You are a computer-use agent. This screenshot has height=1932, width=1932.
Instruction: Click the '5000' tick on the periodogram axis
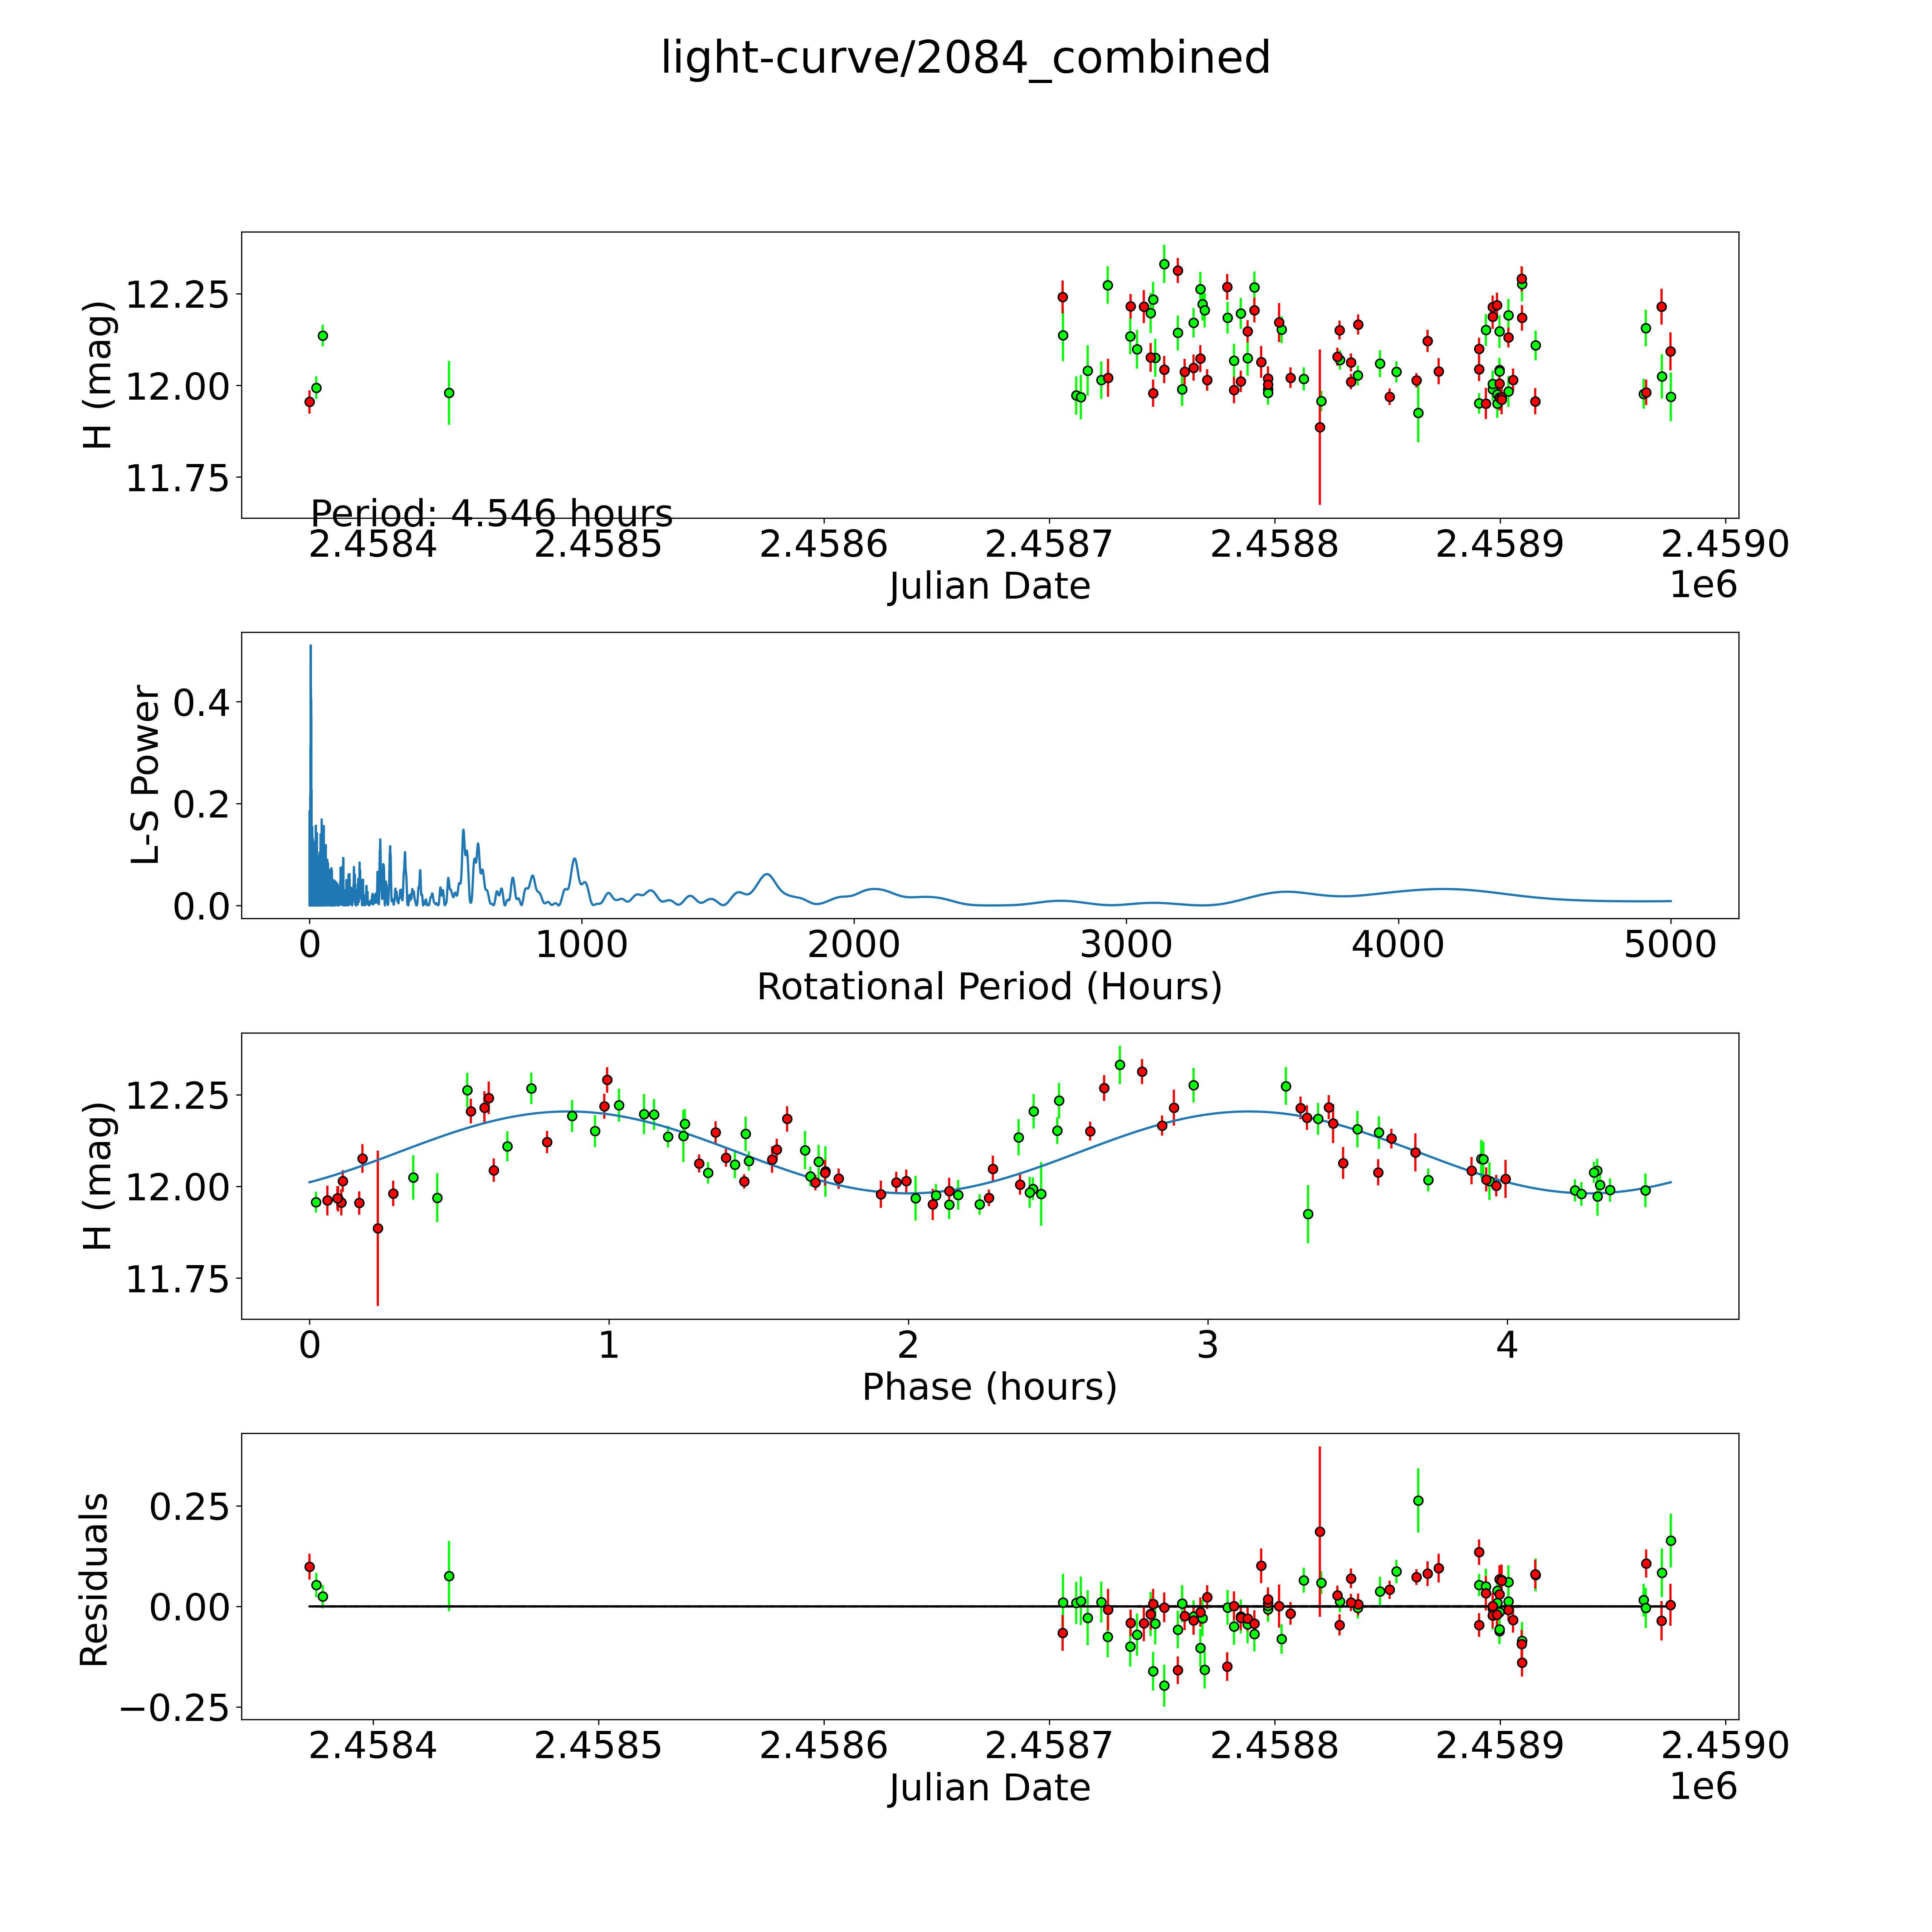(x=1670, y=945)
